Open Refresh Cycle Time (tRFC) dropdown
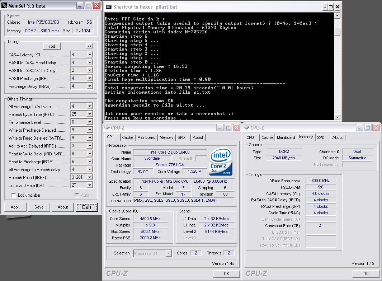 point(90,114)
